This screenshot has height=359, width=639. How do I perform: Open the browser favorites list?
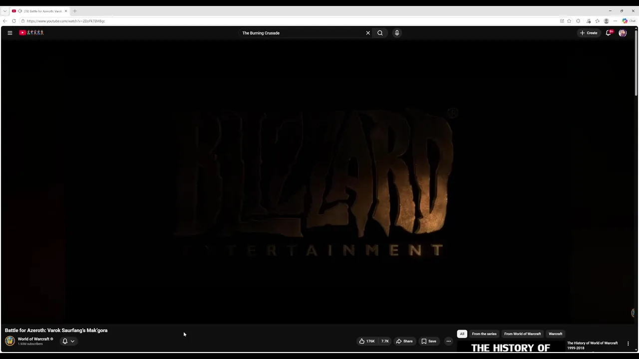coord(597,21)
